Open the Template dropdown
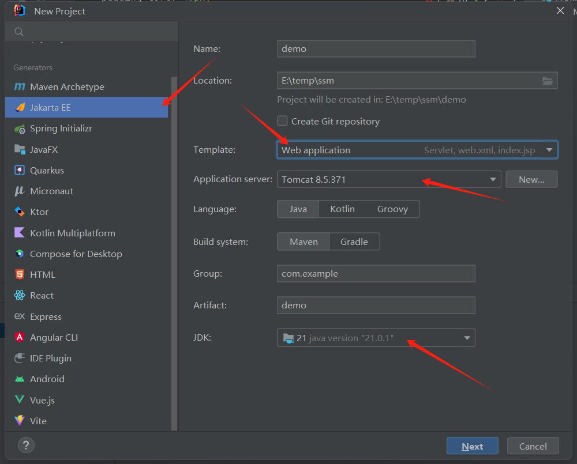Viewport: 577px width, 464px height. (417, 150)
